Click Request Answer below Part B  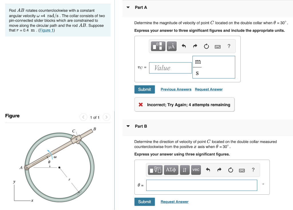[174, 202]
